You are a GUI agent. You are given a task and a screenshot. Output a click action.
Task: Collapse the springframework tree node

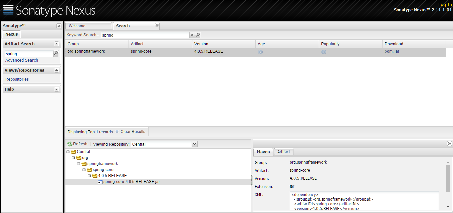[79, 164]
